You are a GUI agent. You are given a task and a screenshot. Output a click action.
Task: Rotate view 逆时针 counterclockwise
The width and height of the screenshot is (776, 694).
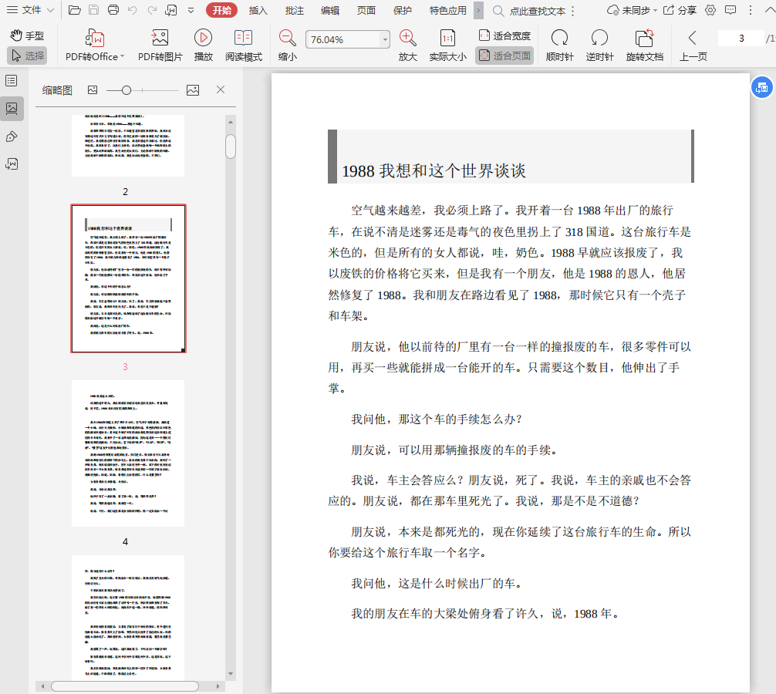pyautogui.click(x=600, y=45)
